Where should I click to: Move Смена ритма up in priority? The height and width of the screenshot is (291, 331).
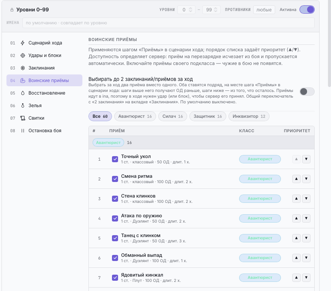tap(296, 179)
